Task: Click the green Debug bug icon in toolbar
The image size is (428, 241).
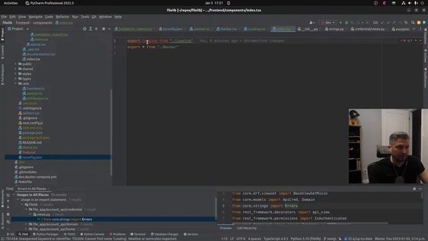Action: (346, 23)
